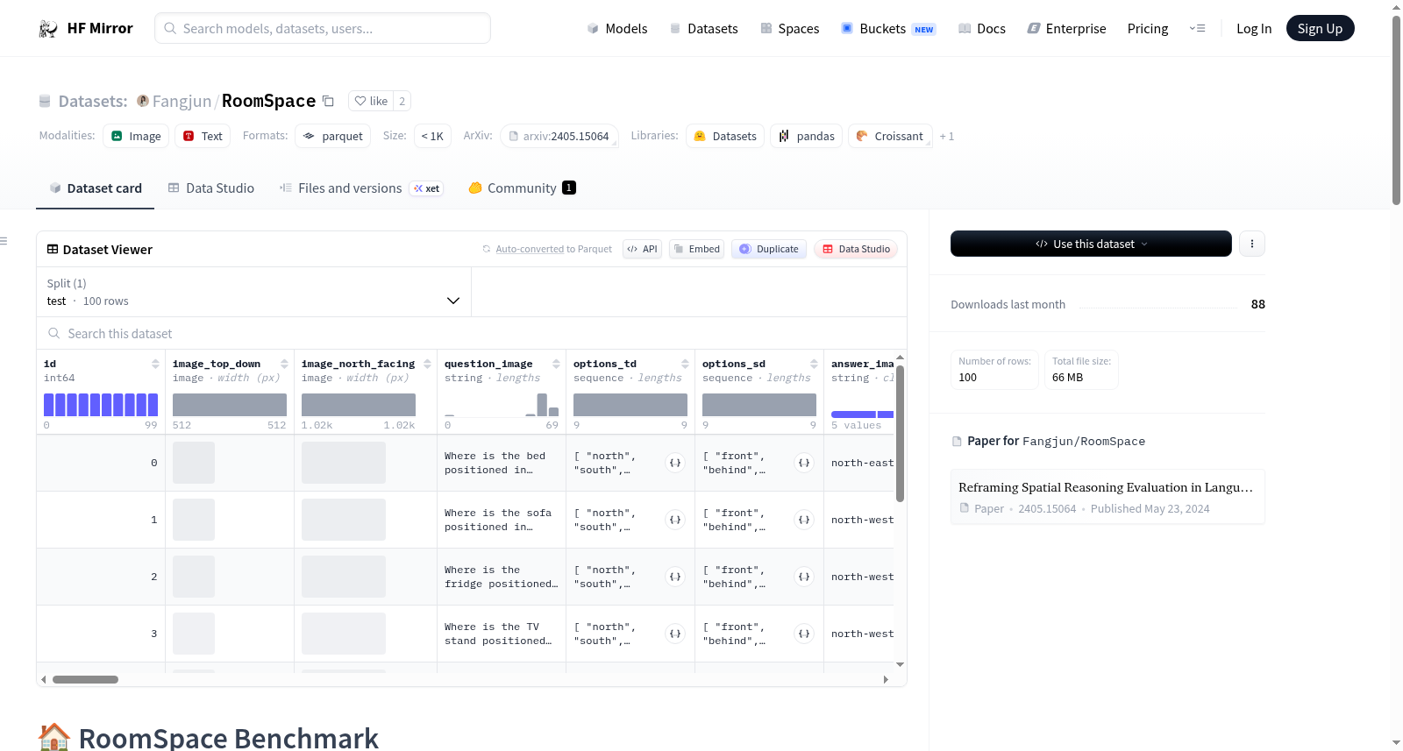Image resolution: width=1403 pixels, height=751 pixels.
Task: Click the id column histogram bars
Action: (101, 405)
